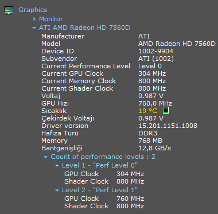Click the yellow 19 °C temperature value
218x214 pixels.
[x=148, y=111]
